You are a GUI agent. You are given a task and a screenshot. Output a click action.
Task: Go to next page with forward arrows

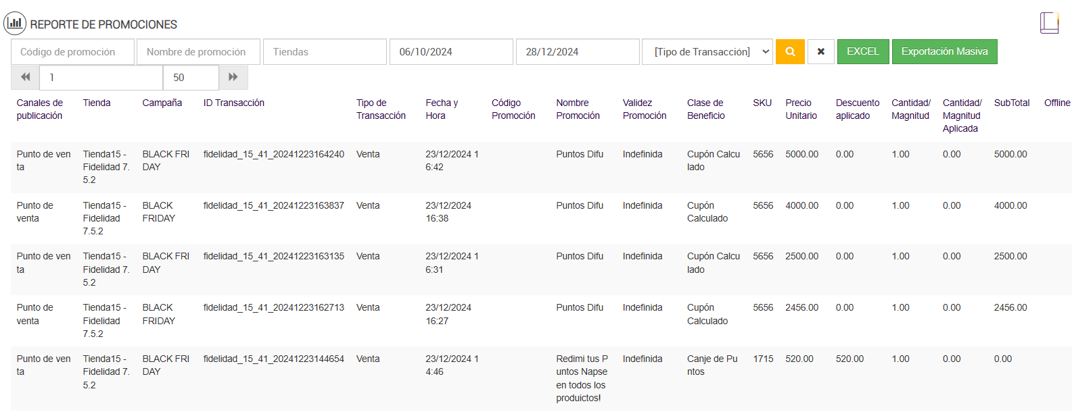tap(233, 78)
